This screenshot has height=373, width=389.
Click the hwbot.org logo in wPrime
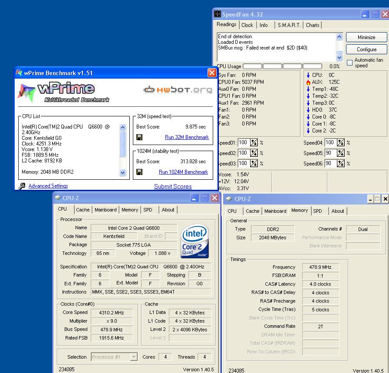click(x=178, y=89)
